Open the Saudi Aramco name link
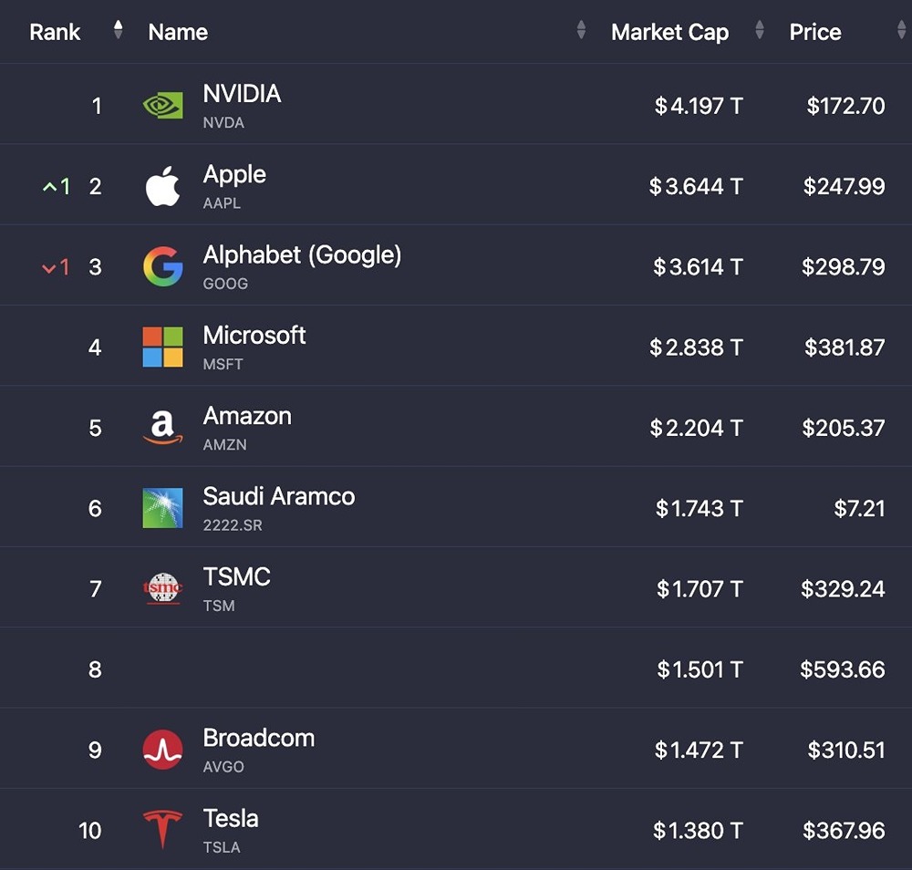 tap(279, 497)
